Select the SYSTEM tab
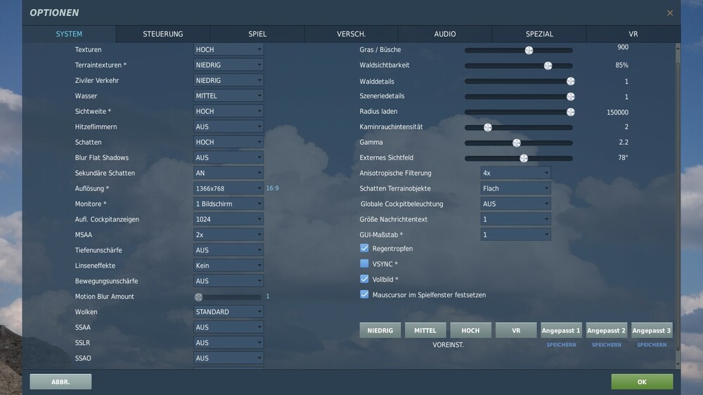Screen dimensions: 703x395 69,34
